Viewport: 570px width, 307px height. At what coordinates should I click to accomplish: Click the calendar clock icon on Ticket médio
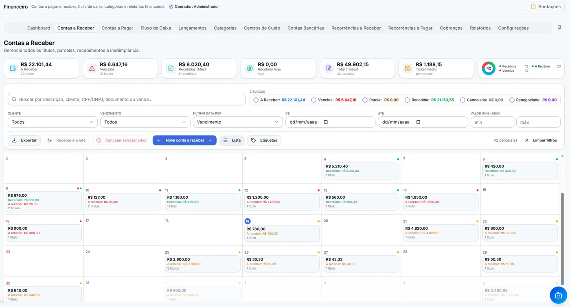[x=408, y=68]
